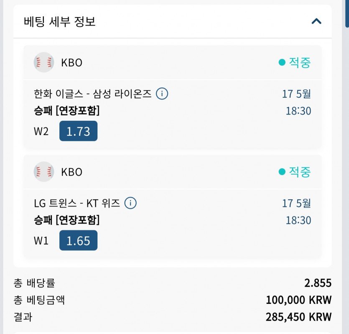
Task: Click the 승패 [연장포함] market label on first bet
Action: pos(66,111)
